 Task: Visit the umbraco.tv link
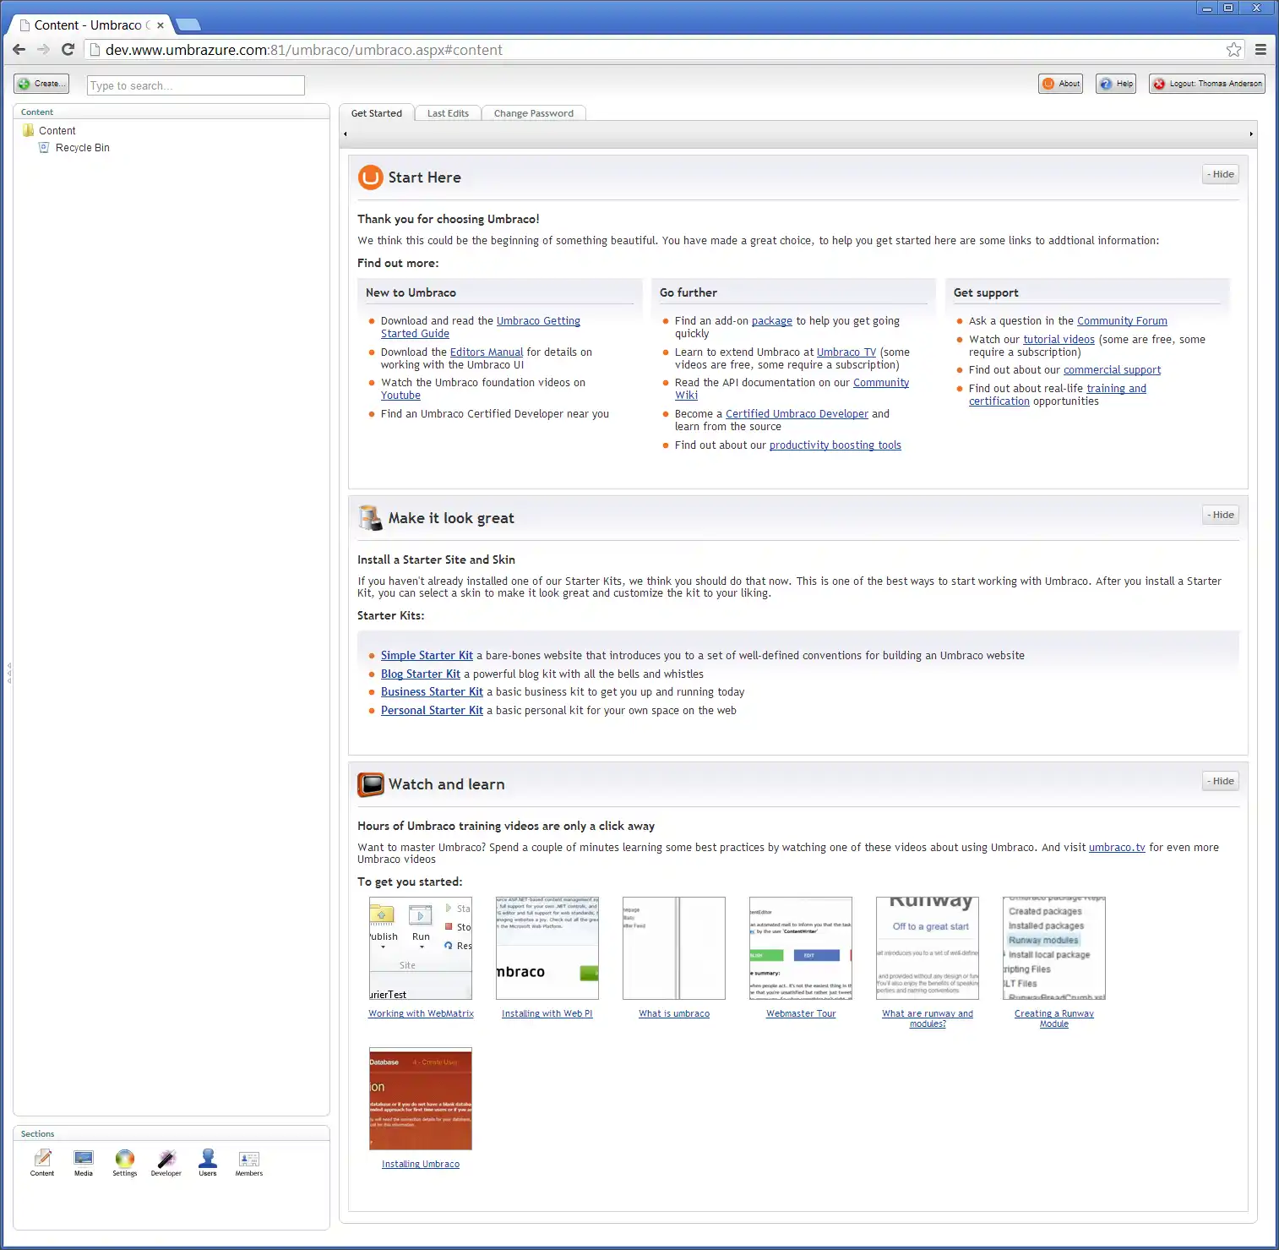1117,848
